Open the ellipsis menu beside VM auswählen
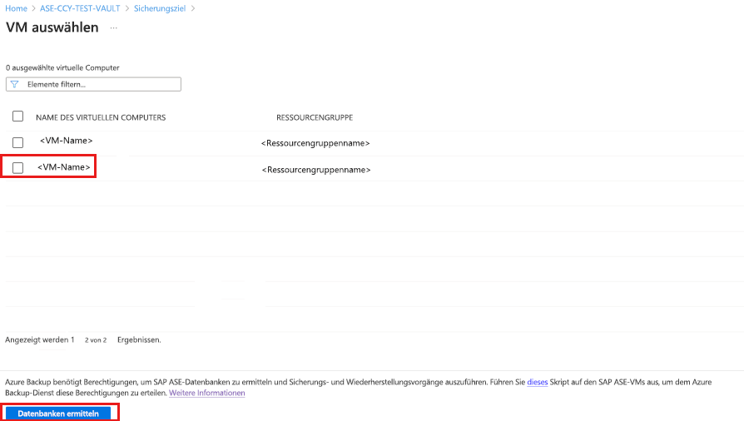The image size is (744, 421). click(x=113, y=28)
